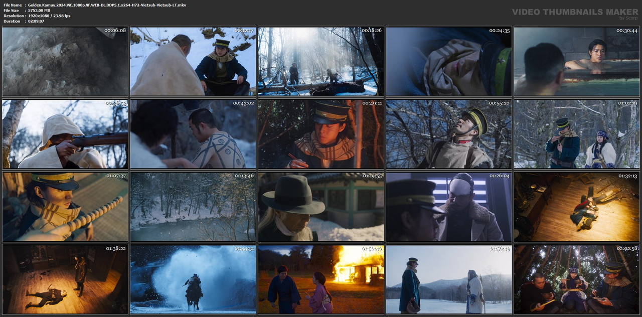Click the 00:36:53 thumbnail of the rifle aimer

65,134
